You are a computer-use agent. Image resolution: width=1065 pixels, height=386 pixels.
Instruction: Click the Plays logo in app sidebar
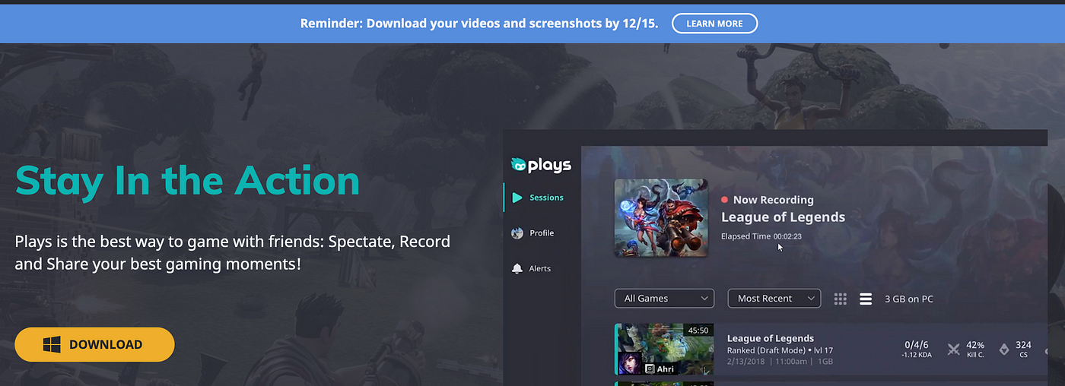[541, 164]
